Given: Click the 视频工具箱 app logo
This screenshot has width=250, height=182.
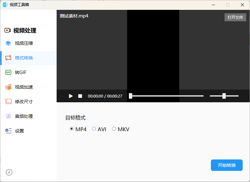Looking at the screenshot, I should (5, 5).
